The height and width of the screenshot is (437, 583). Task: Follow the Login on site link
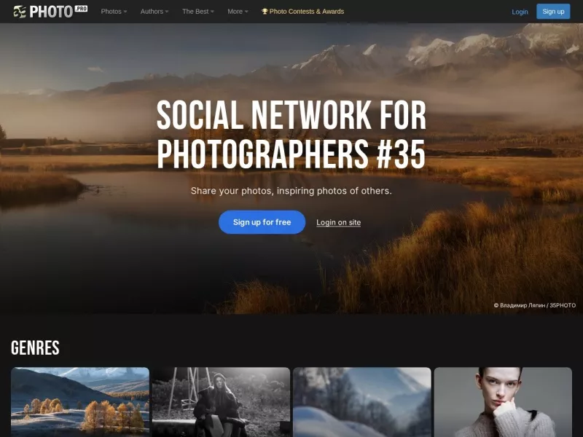(x=338, y=222)
